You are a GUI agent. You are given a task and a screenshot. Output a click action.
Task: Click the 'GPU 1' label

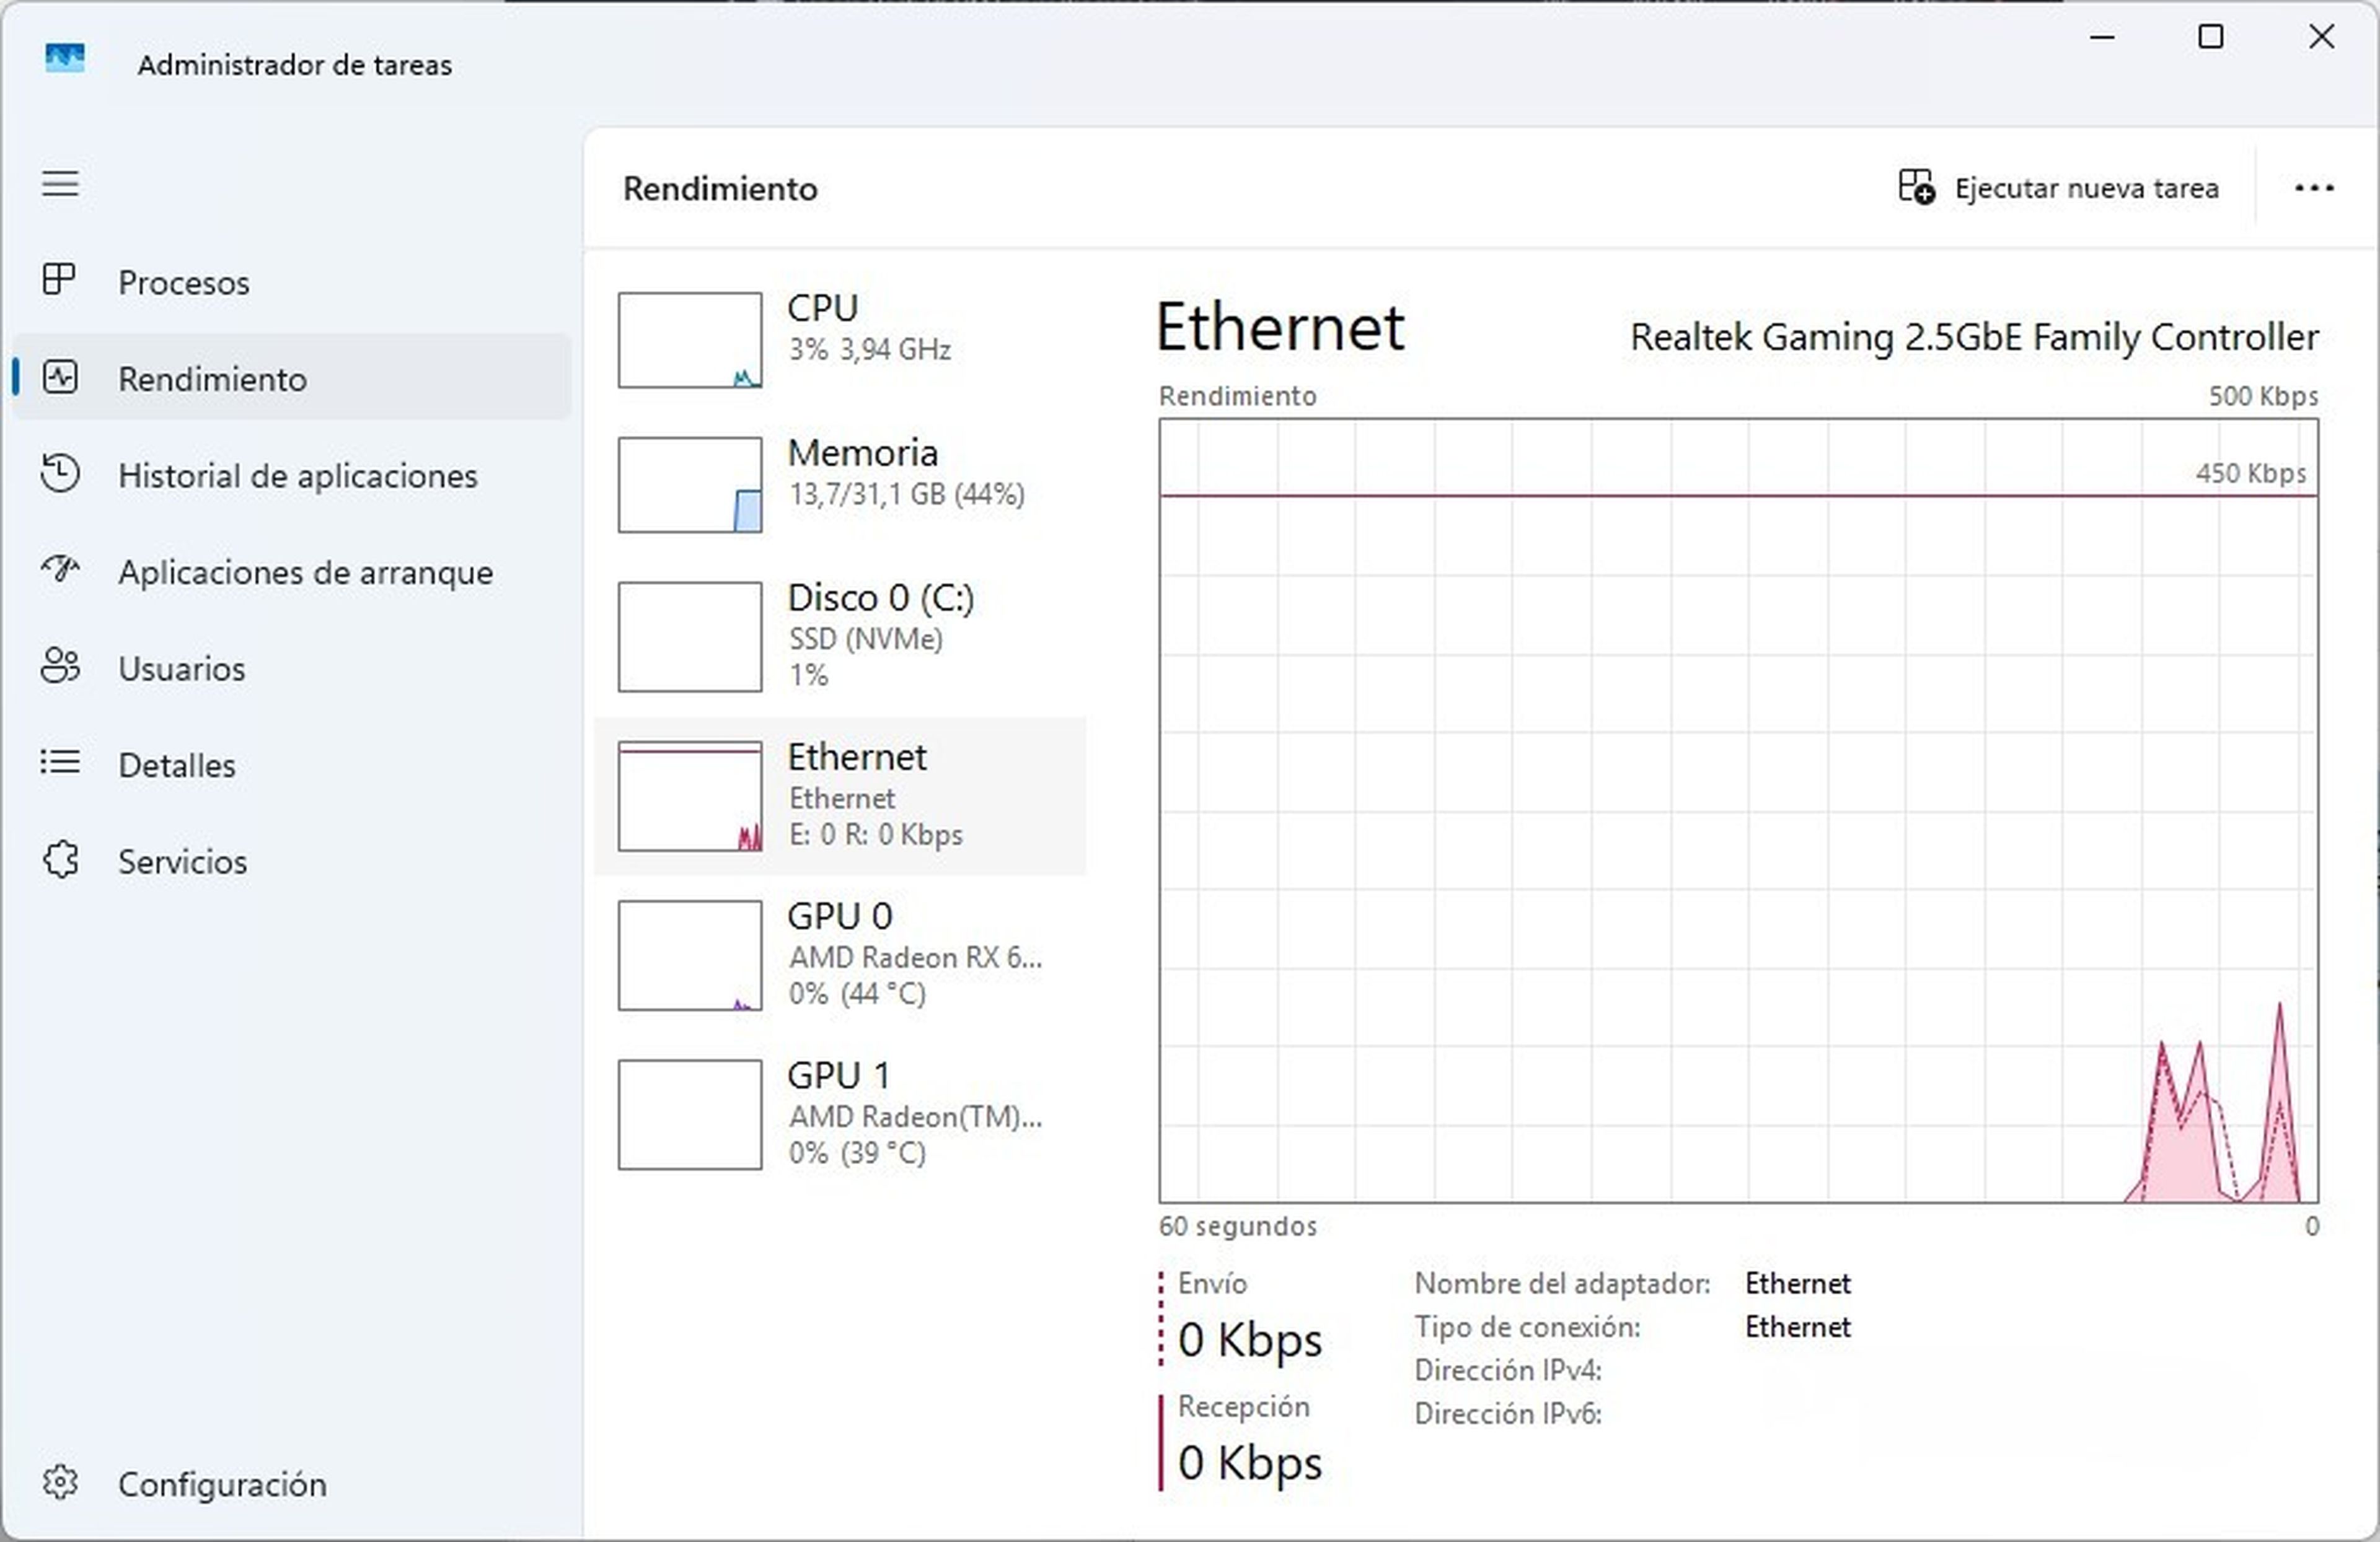click(x=838, y=1075)
